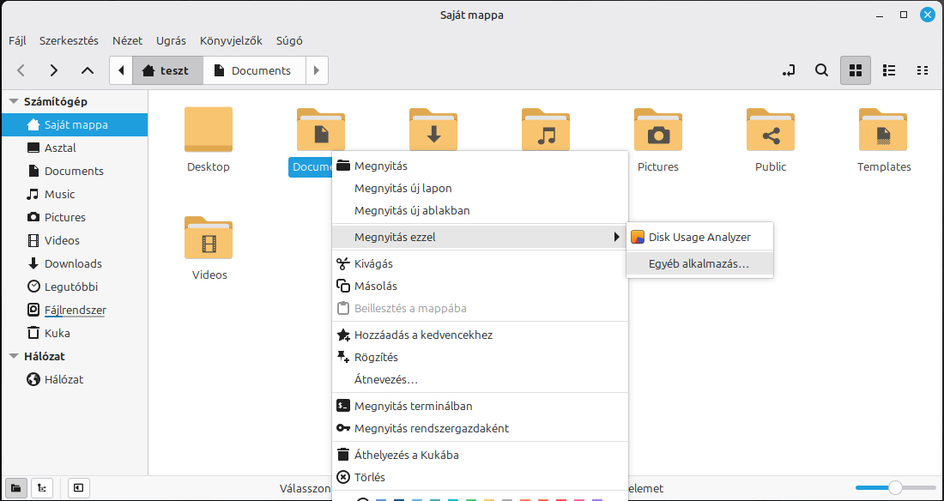
Task: Toggle the location entry icon
Action: 790,70
